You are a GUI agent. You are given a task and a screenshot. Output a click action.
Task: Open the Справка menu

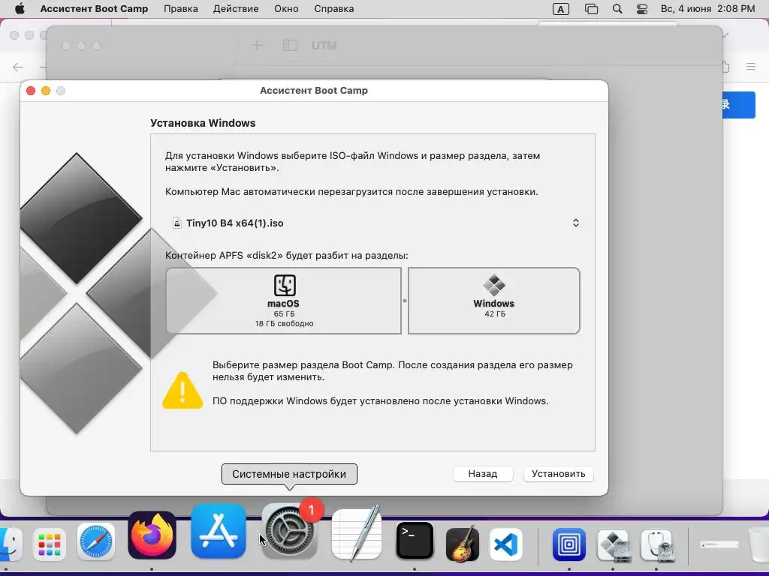334,9
